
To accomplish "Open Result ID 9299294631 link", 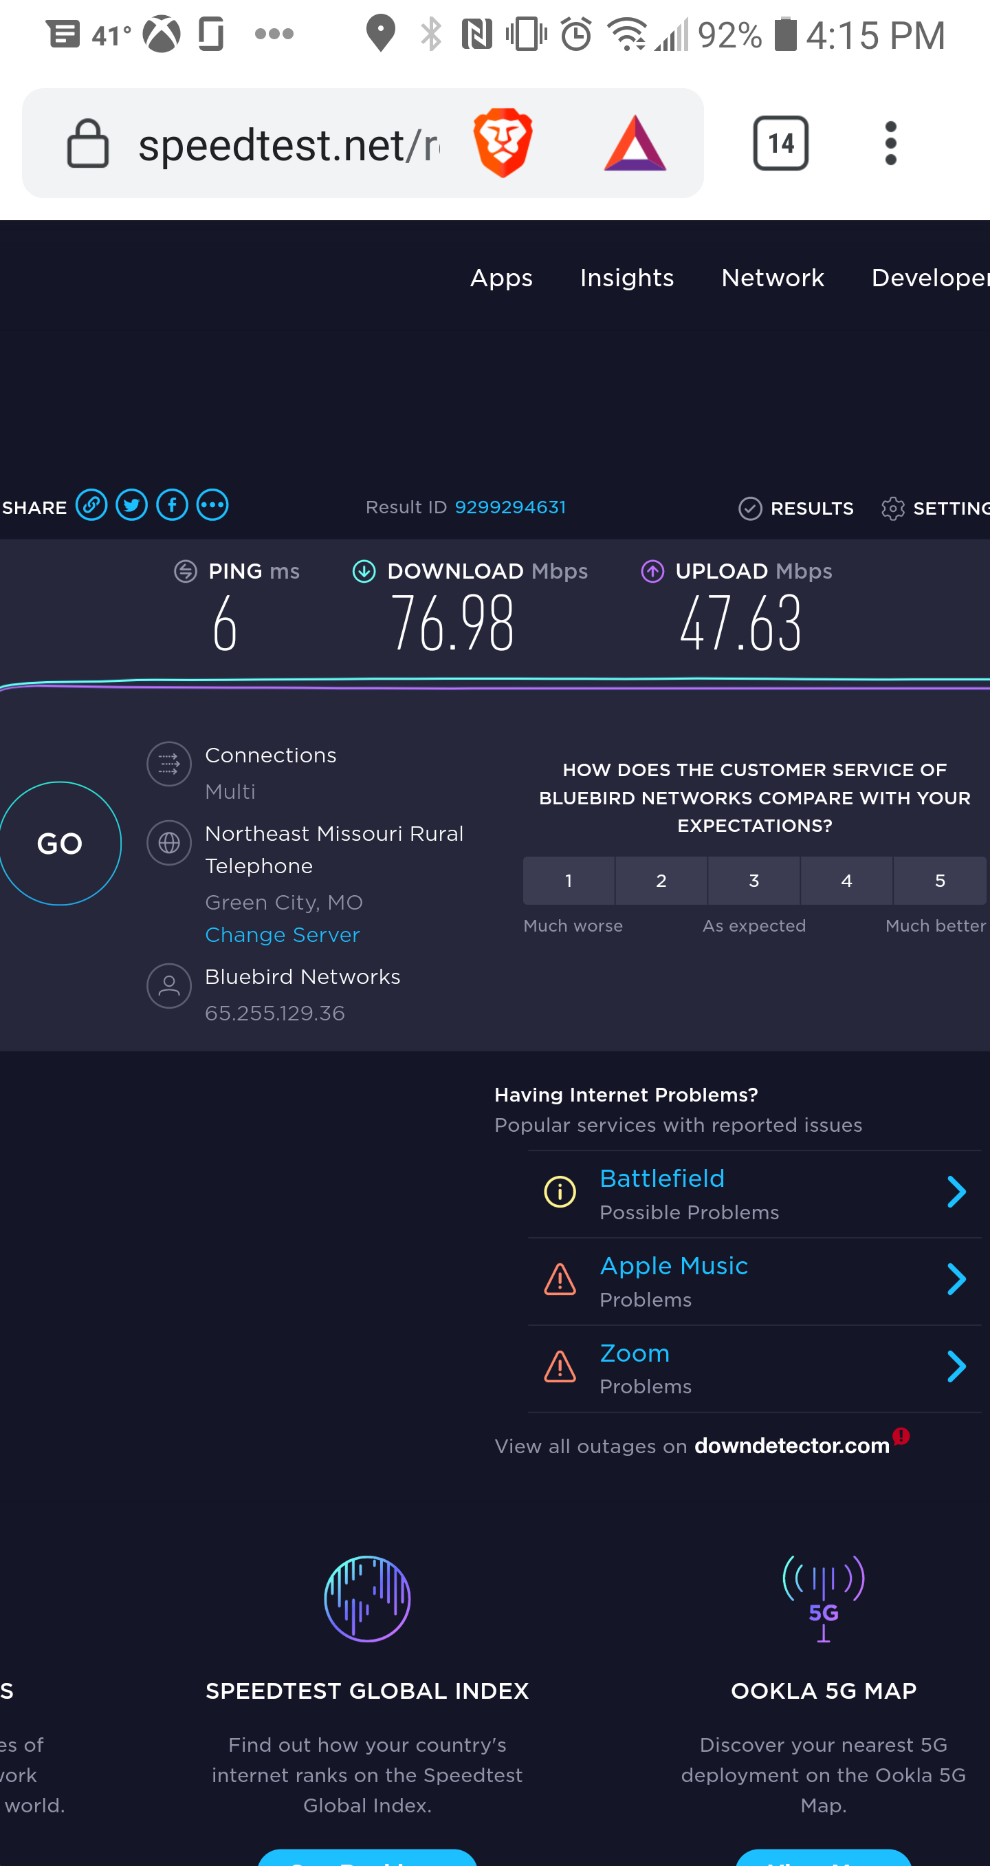I will tap(509, 507).
